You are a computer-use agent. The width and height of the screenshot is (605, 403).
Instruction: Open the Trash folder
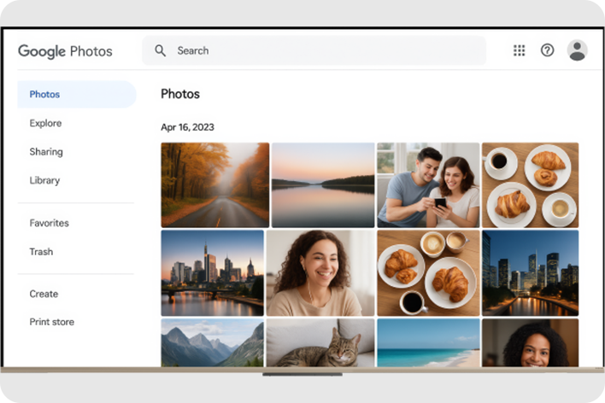click(41, 252)
